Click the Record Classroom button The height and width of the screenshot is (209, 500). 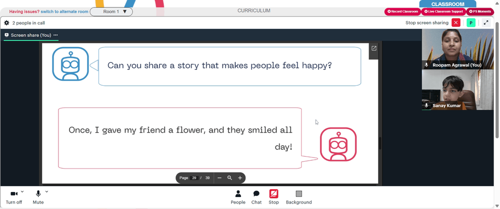402,11
